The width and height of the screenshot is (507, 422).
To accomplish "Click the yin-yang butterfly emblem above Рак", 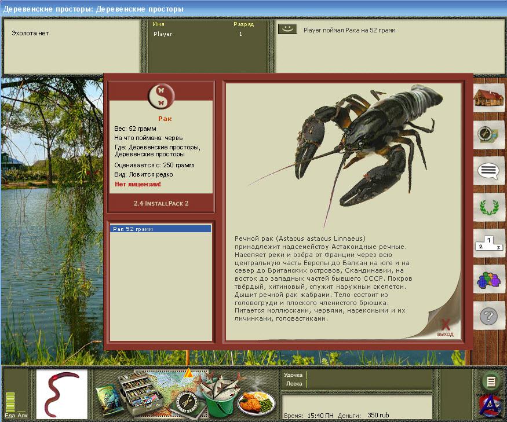I will 161,96.
